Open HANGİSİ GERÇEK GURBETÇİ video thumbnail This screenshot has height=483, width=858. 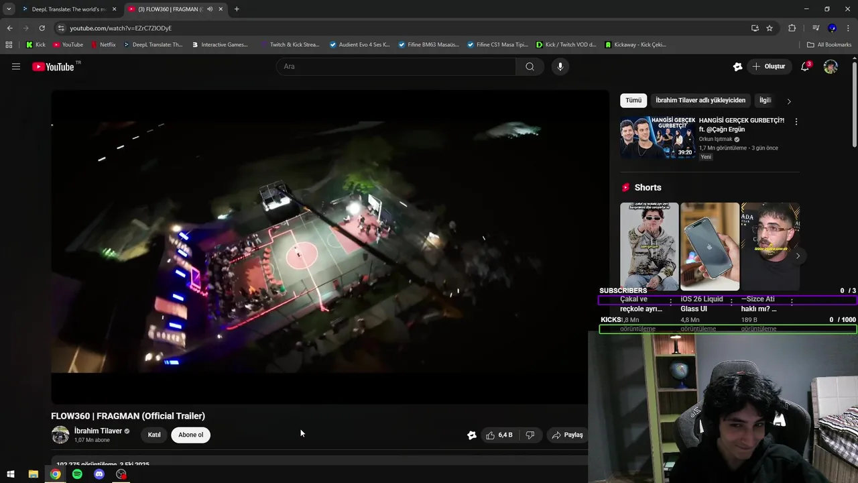pos(658,138)
